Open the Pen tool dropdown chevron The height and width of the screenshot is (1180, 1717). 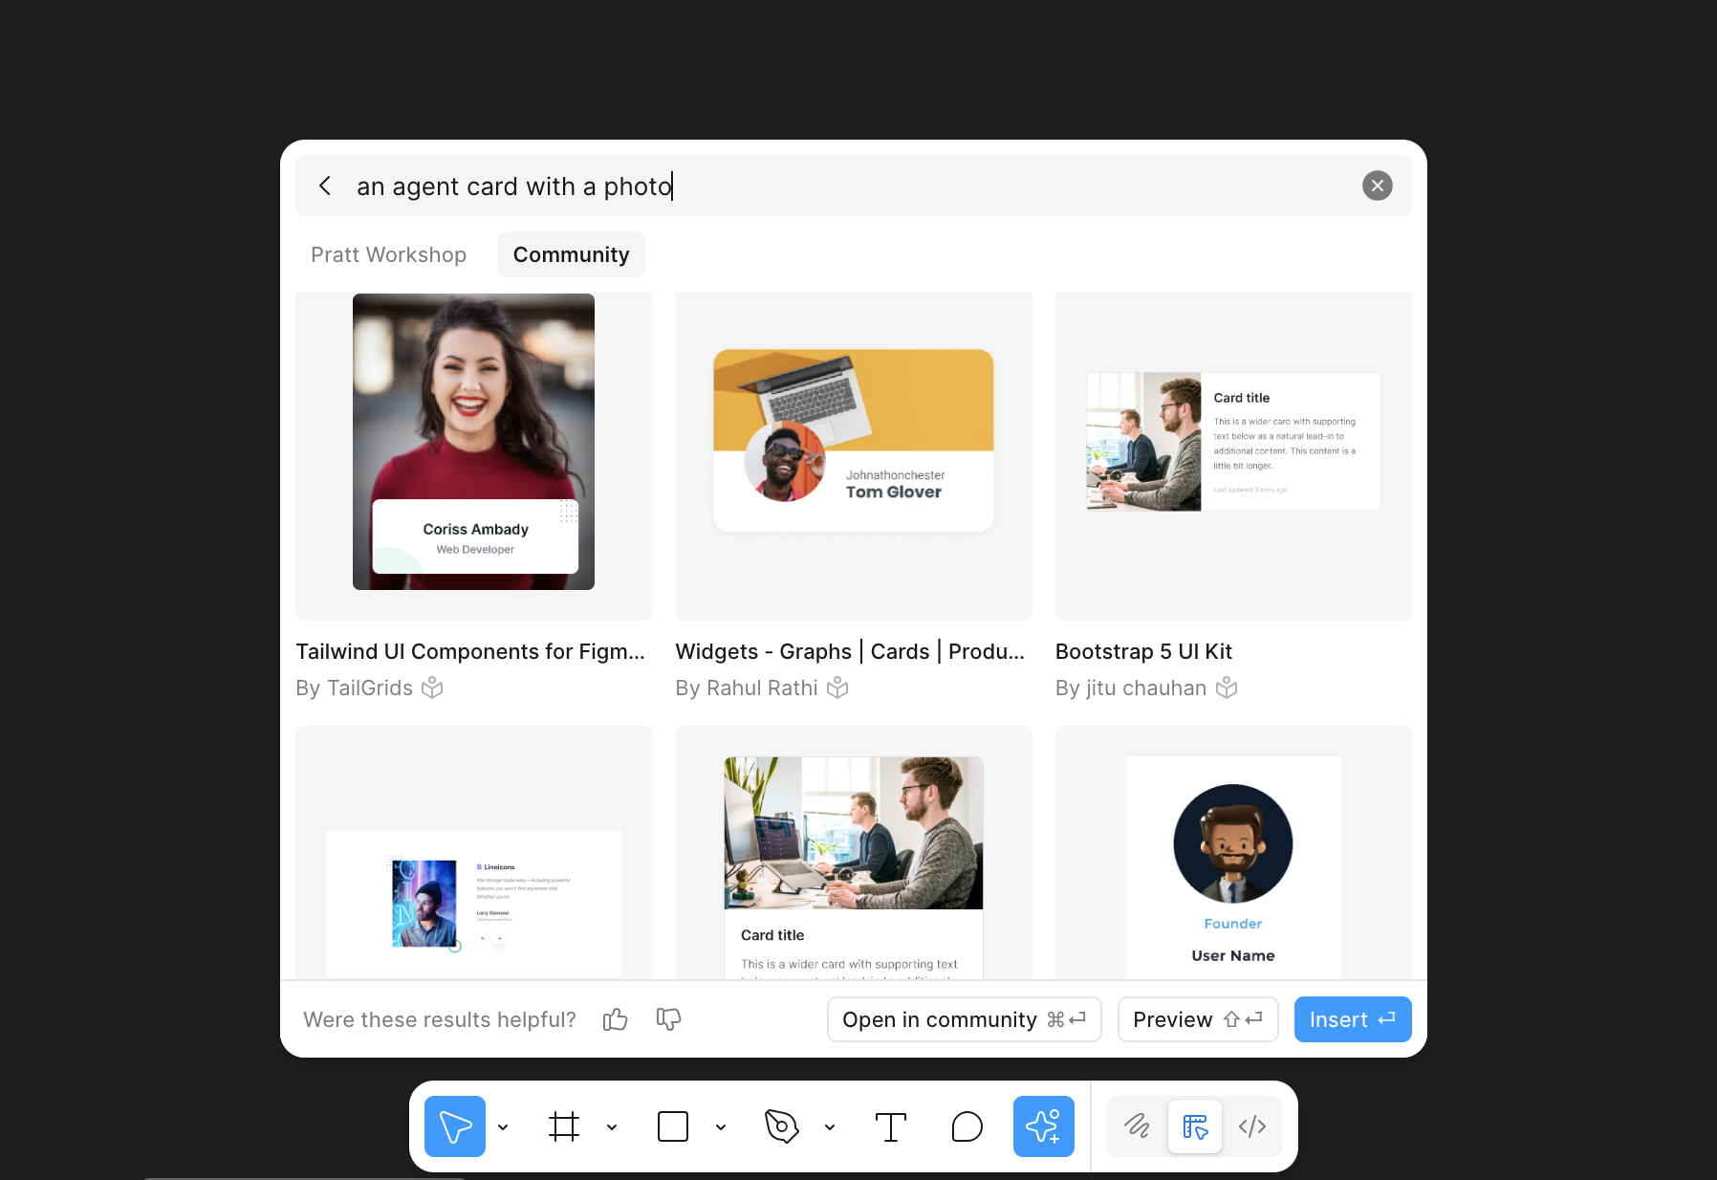click(x=829, y=1127)
